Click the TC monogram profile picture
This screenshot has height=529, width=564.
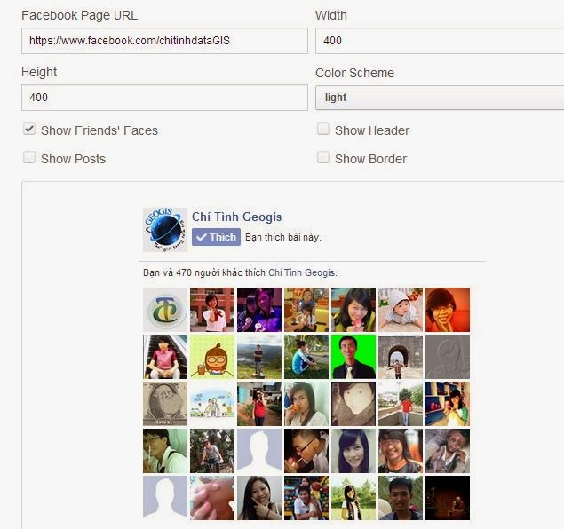click(x=165, y=310)
